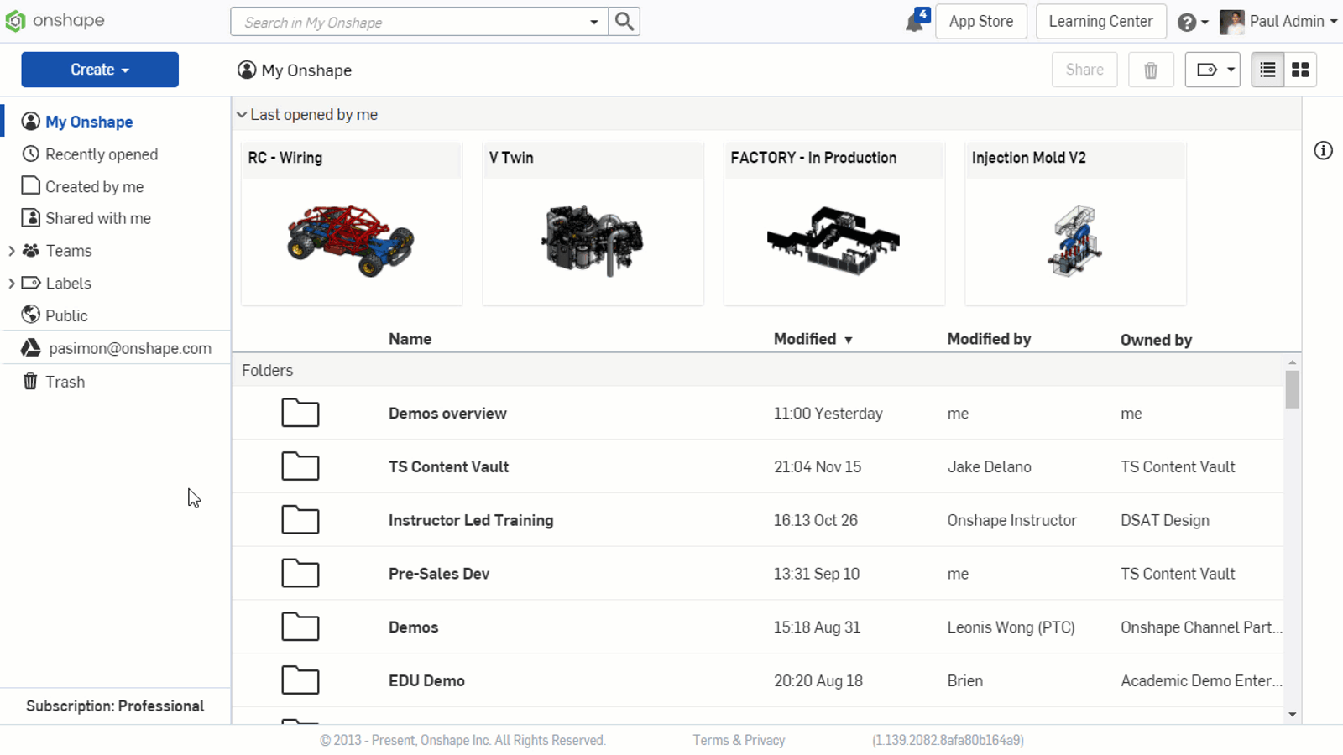This screenshot has width=1343, height=755.
Task: Click the info icon on the right edge
Action: coord(1323,151)
